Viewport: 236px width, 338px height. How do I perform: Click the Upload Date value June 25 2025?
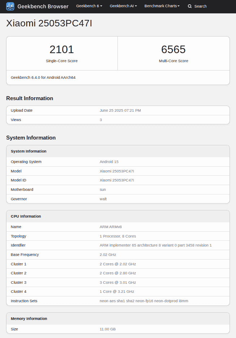120,110
